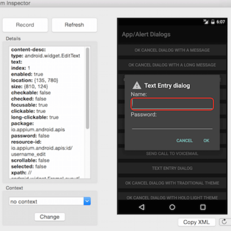Click the 'content-desc:' detail line

28,50
